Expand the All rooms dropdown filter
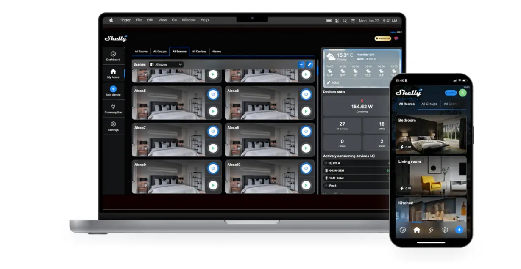The image size is (521, 269). pos(166,64)
